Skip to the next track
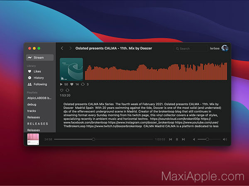The height and width of the screenshot is (186, 249). 183,139
